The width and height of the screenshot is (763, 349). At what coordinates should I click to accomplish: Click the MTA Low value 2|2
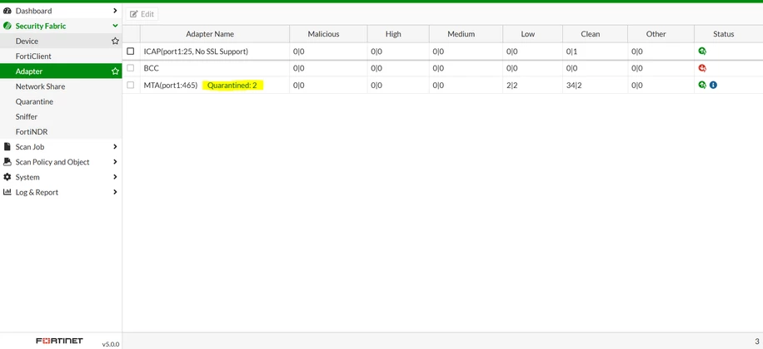[x=512, y=85]
